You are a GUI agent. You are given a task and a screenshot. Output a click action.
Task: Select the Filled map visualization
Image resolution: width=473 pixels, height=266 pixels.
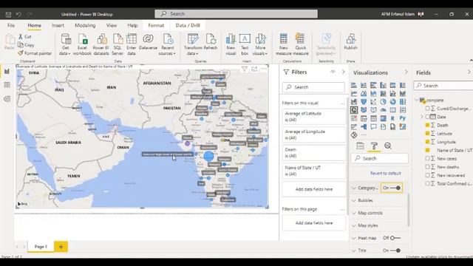pos(364,110)
